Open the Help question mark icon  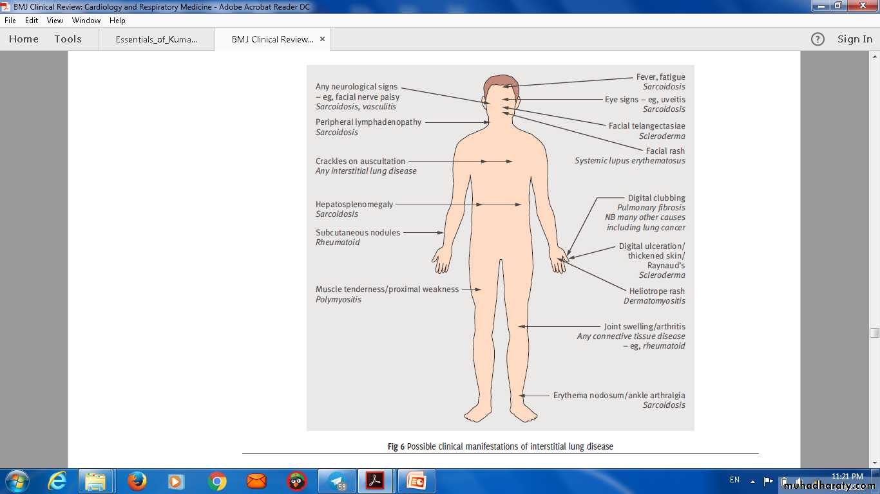tap(818, 39)
